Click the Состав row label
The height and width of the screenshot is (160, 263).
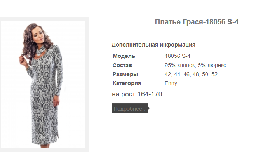coord(122,65)
